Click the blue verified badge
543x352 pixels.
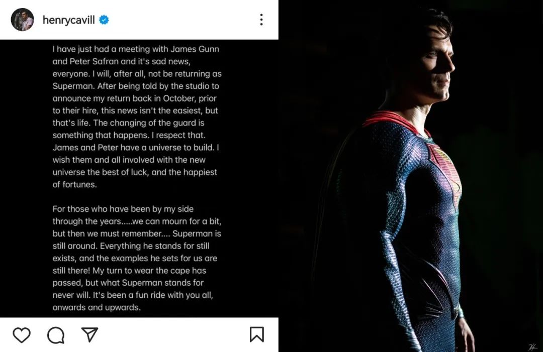tap(104, 20)
